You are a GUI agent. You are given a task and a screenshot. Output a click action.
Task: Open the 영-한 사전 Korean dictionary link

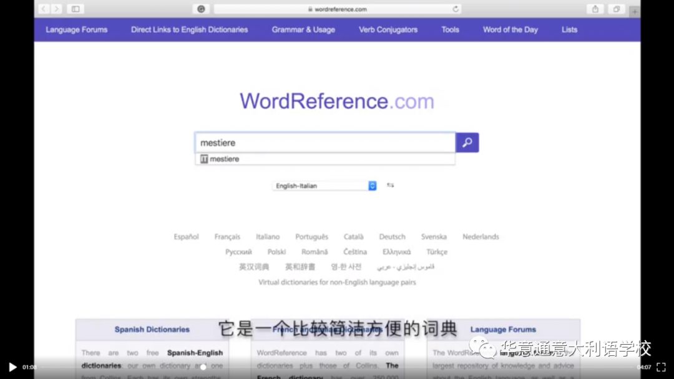tap(346, 267)
